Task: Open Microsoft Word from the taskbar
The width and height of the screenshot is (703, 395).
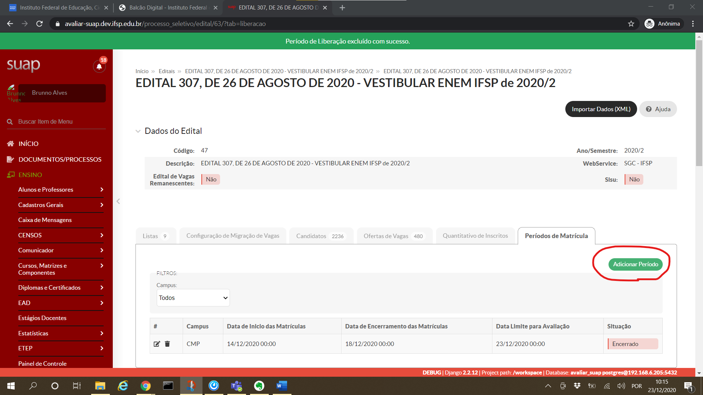Action: [282, 386]
